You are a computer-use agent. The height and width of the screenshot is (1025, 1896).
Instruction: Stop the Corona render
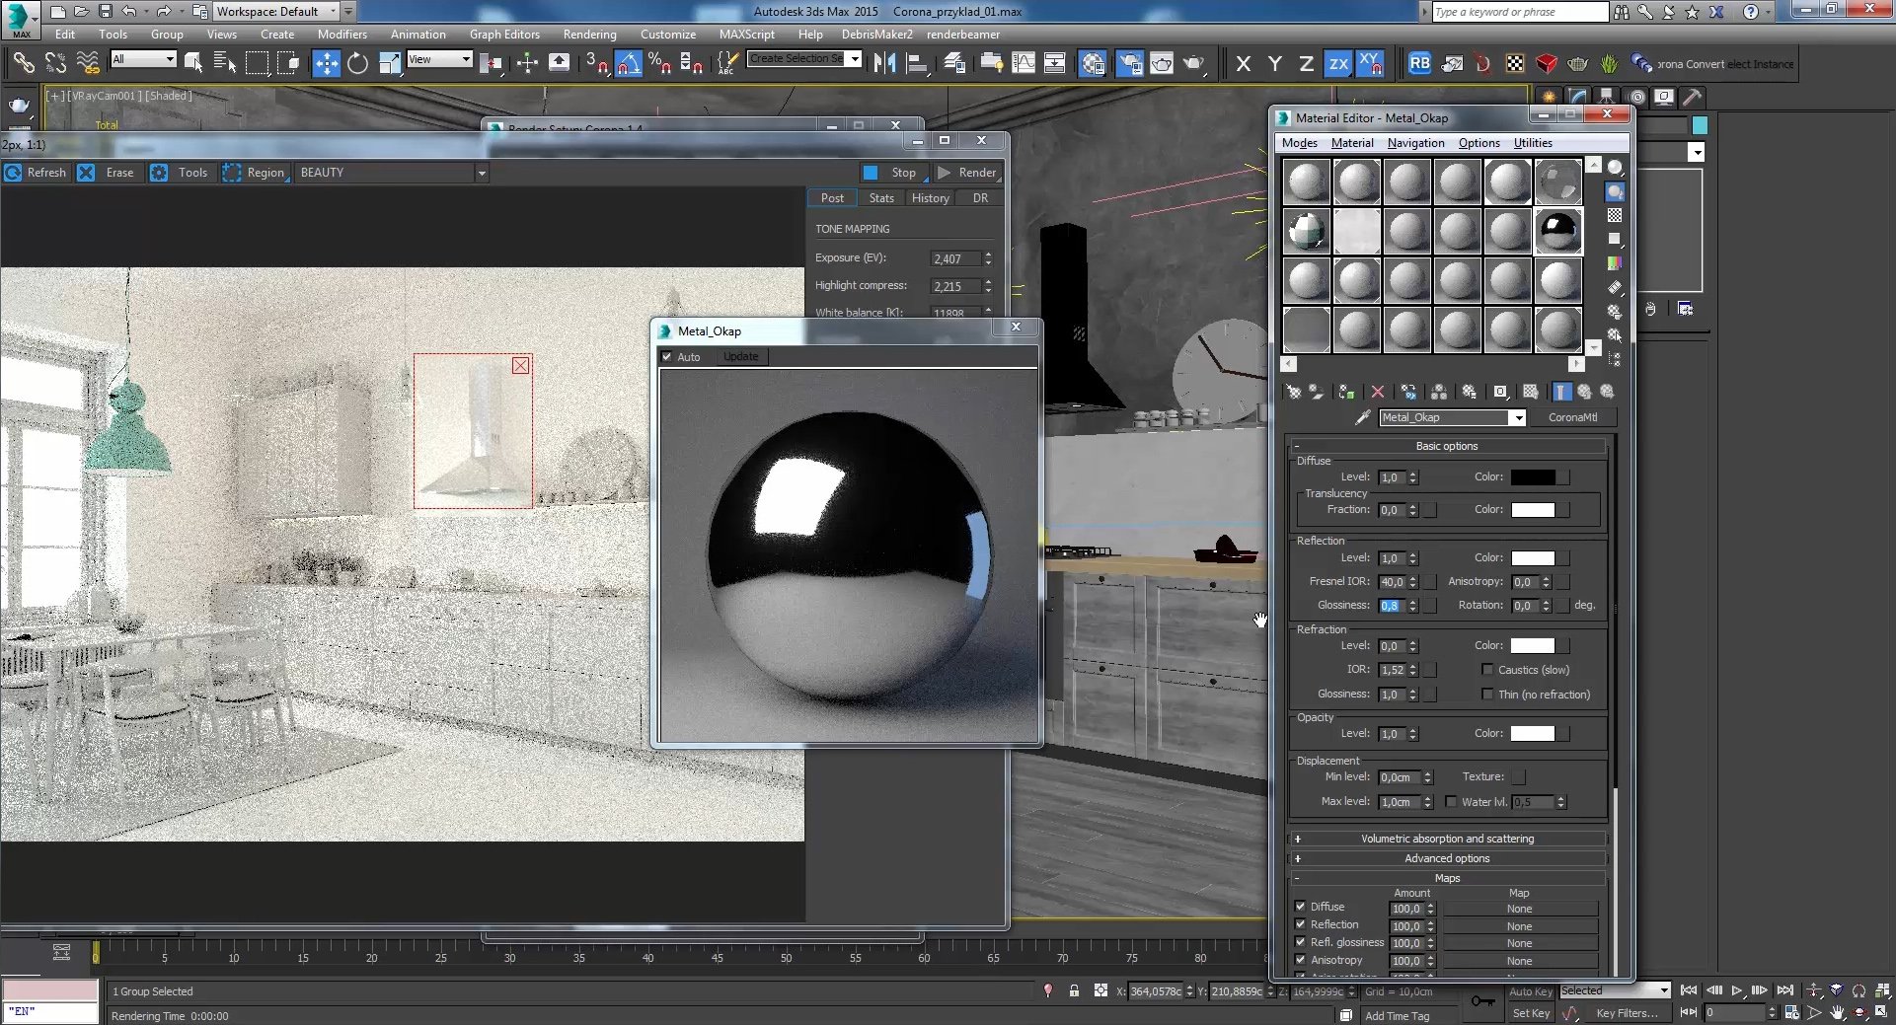pyautogui.click(x=892, y=173)
